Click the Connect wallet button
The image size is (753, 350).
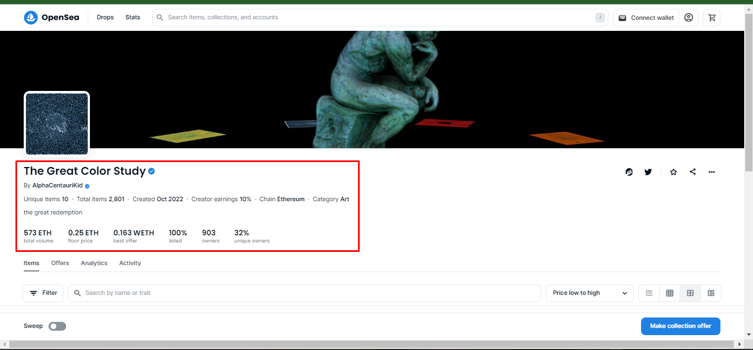coord(646,18)
